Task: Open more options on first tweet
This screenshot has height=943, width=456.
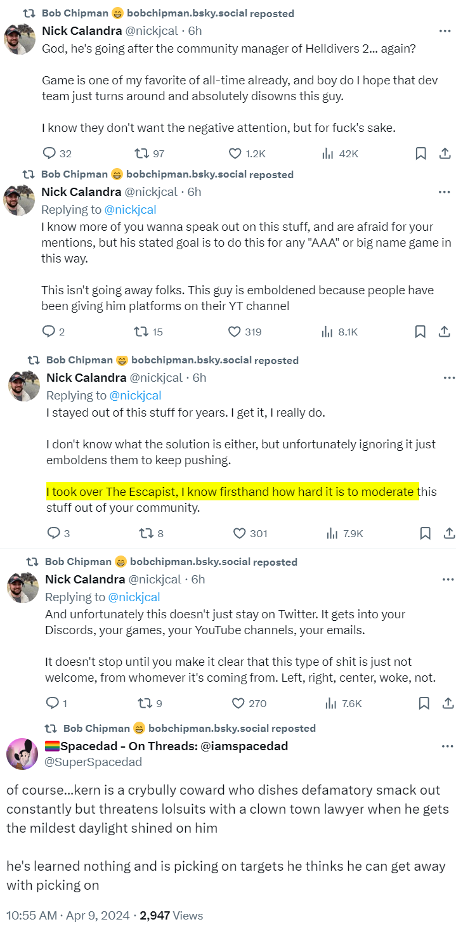Action: (x=445, y=30)
